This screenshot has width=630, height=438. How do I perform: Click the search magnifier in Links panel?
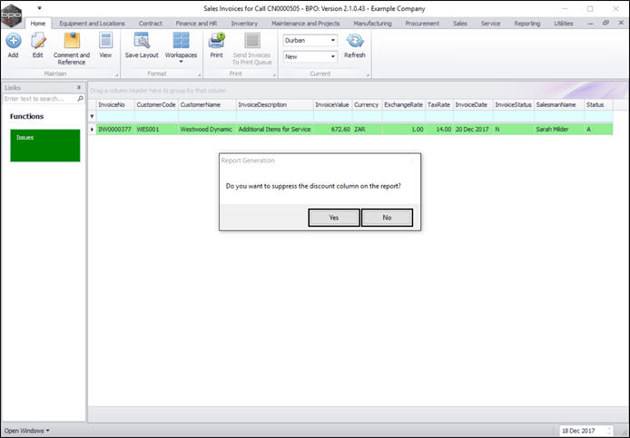pyautogui.click(x=80, y=98)
